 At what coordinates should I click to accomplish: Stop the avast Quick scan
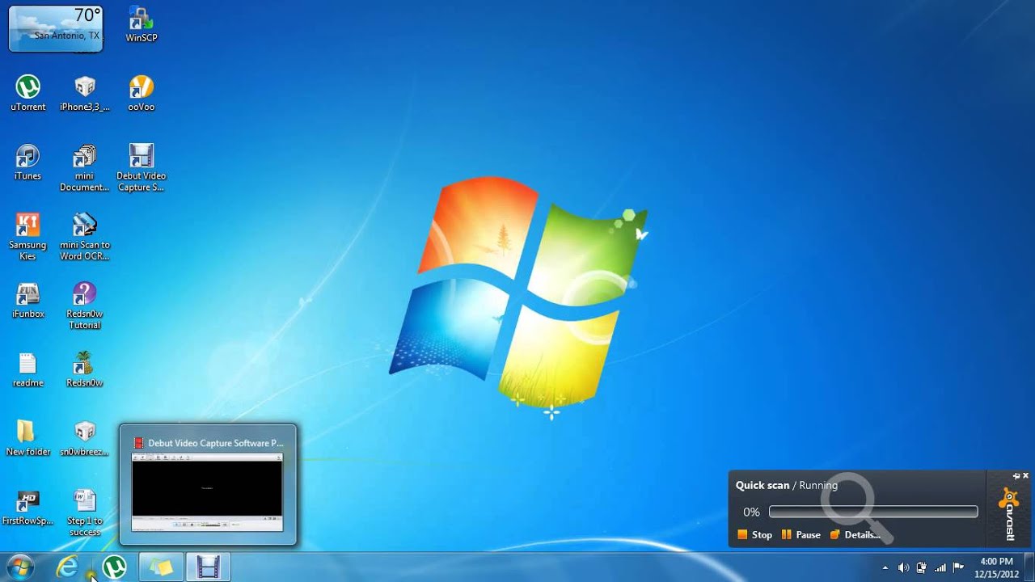pos(755,534)
